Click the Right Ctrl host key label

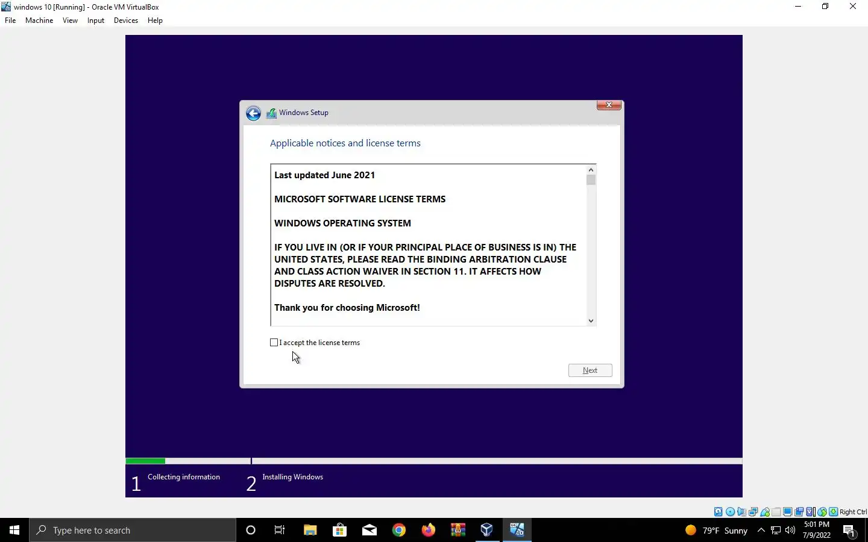click(x=853, y=512)
